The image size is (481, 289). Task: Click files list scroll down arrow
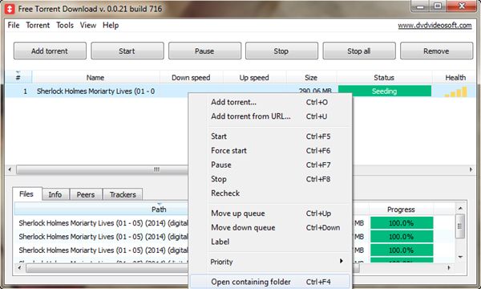tap(460, 257)
